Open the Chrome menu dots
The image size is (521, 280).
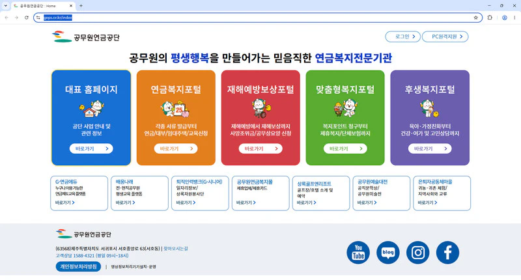tap(514, 18)
